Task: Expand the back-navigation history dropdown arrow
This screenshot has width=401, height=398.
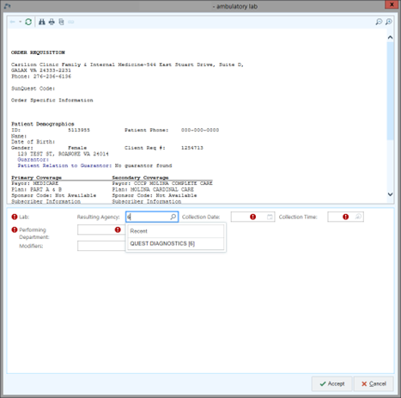Action: pyautogui.click(x=20, y=21)
